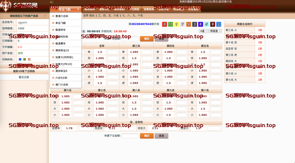Image resolution: width=295 pixels, height=163 pixels.
Task: Open the 结算报表 tab
Action: 149,9
